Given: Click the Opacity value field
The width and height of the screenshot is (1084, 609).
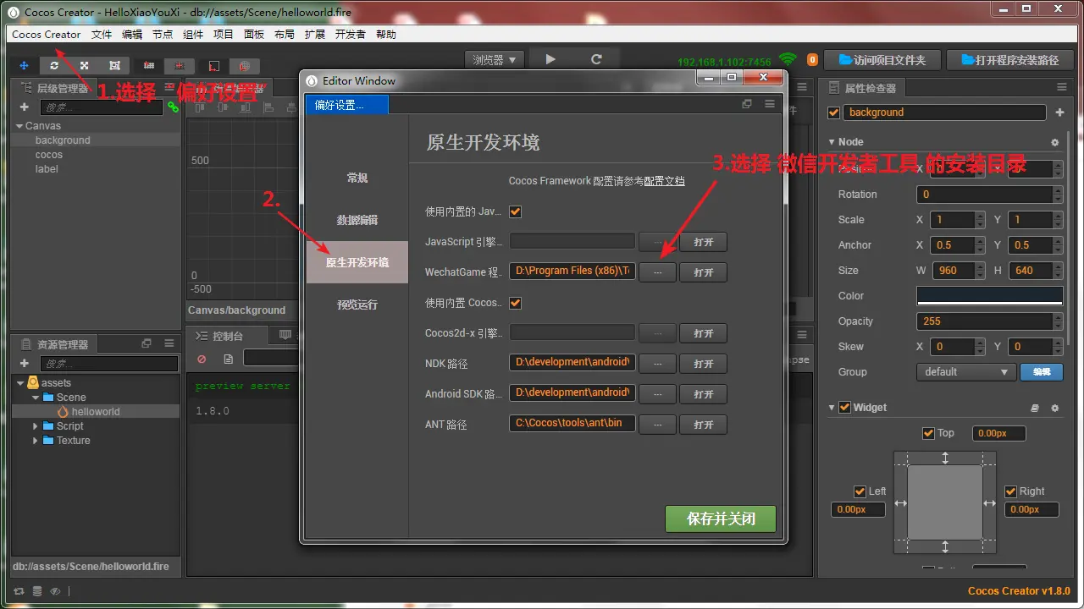Looking at the screenshot, I should click(x=985, y=321).
